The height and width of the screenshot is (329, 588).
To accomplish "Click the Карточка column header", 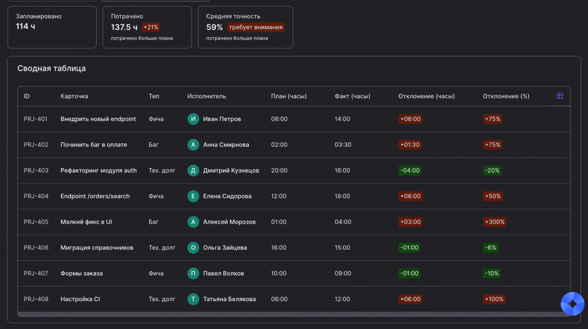I will coord(74,96).
